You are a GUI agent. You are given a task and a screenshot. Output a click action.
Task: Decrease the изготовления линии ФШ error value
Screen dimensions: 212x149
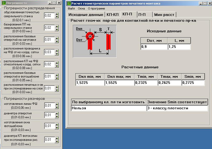point(57,107)
